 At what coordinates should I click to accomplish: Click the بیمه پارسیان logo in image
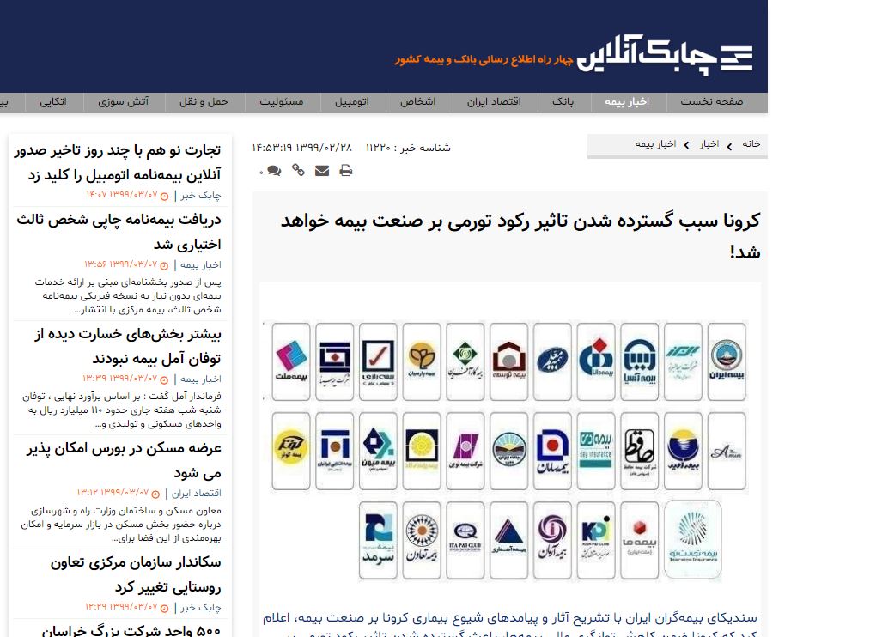[422, 361]
